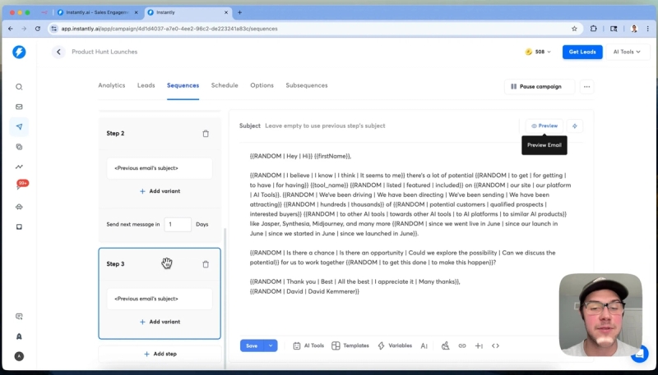Click the sparkle AI icon beside Preview
The image size is (658, 375).
pos(574,126)
